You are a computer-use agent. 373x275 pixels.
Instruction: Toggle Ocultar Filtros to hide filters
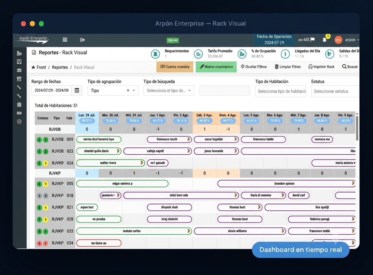(x=254, y=67)
